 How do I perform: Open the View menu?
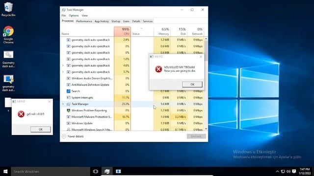(84, 16)
